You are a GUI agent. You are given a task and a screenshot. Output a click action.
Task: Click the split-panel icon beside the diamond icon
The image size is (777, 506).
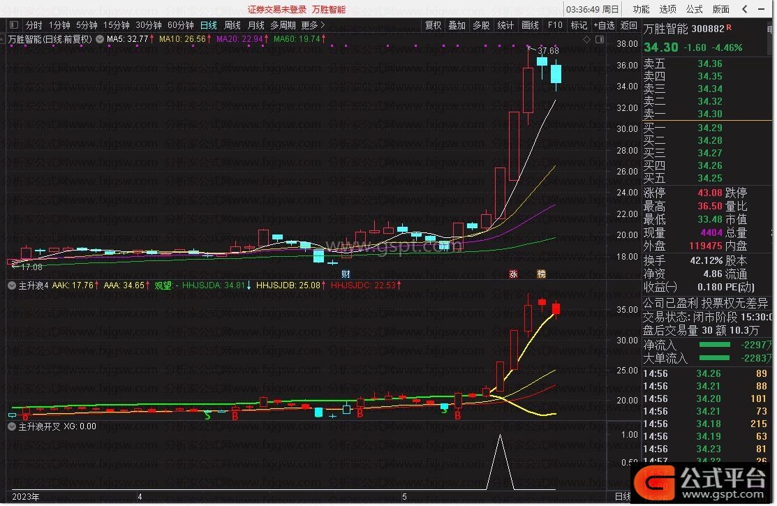[600, 39]
